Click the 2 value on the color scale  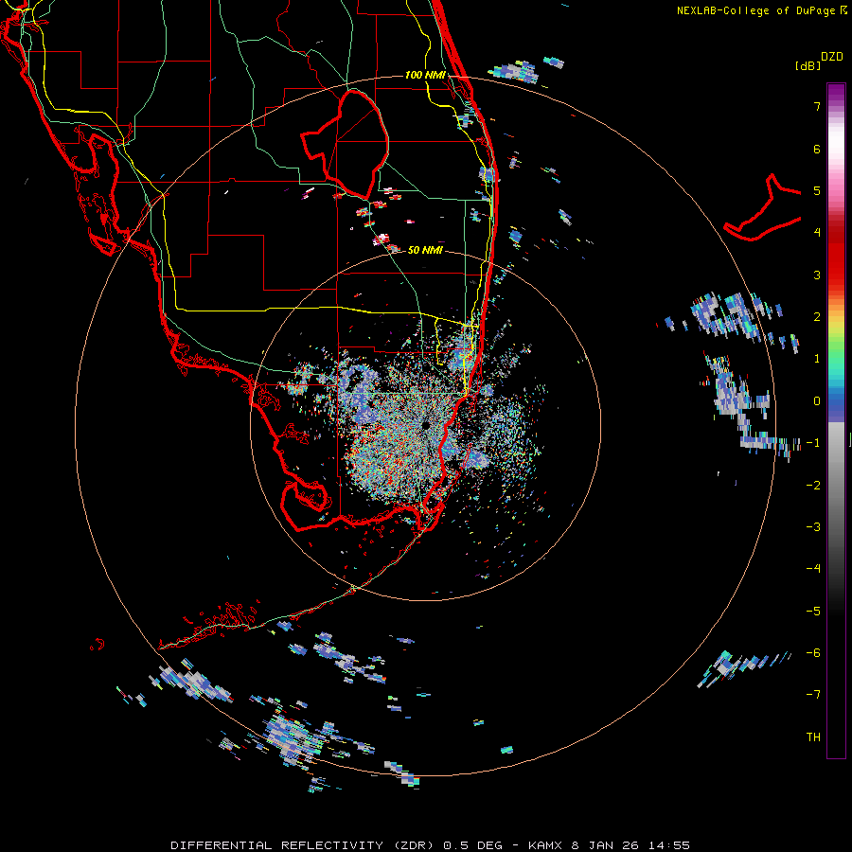[x=817, y=317]
